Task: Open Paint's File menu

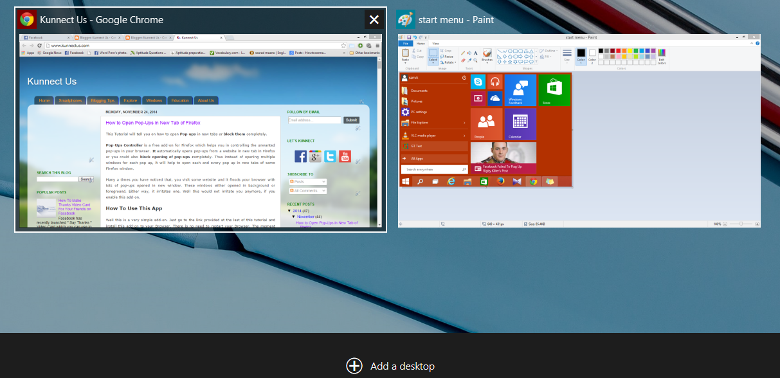Action: point(405,42)
